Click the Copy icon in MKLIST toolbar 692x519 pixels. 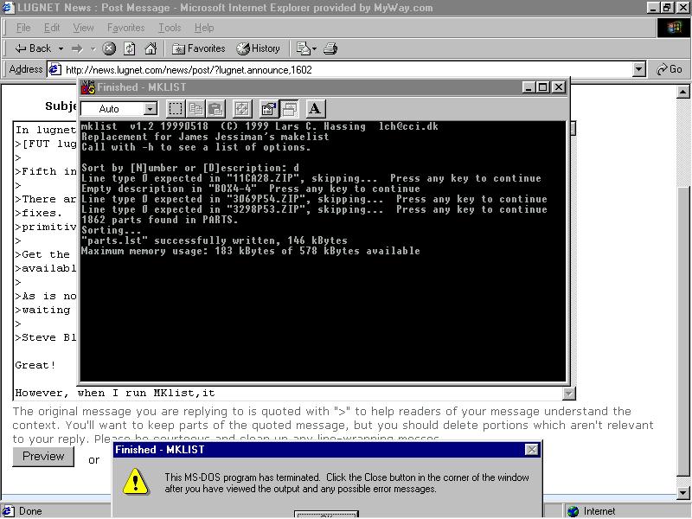[x=195, y=109]
